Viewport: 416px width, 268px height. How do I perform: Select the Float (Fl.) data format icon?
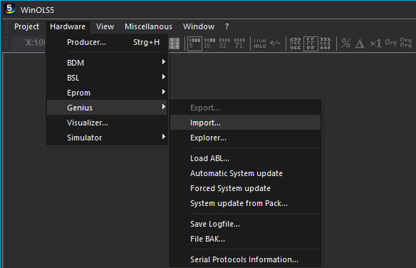(239, 43)
